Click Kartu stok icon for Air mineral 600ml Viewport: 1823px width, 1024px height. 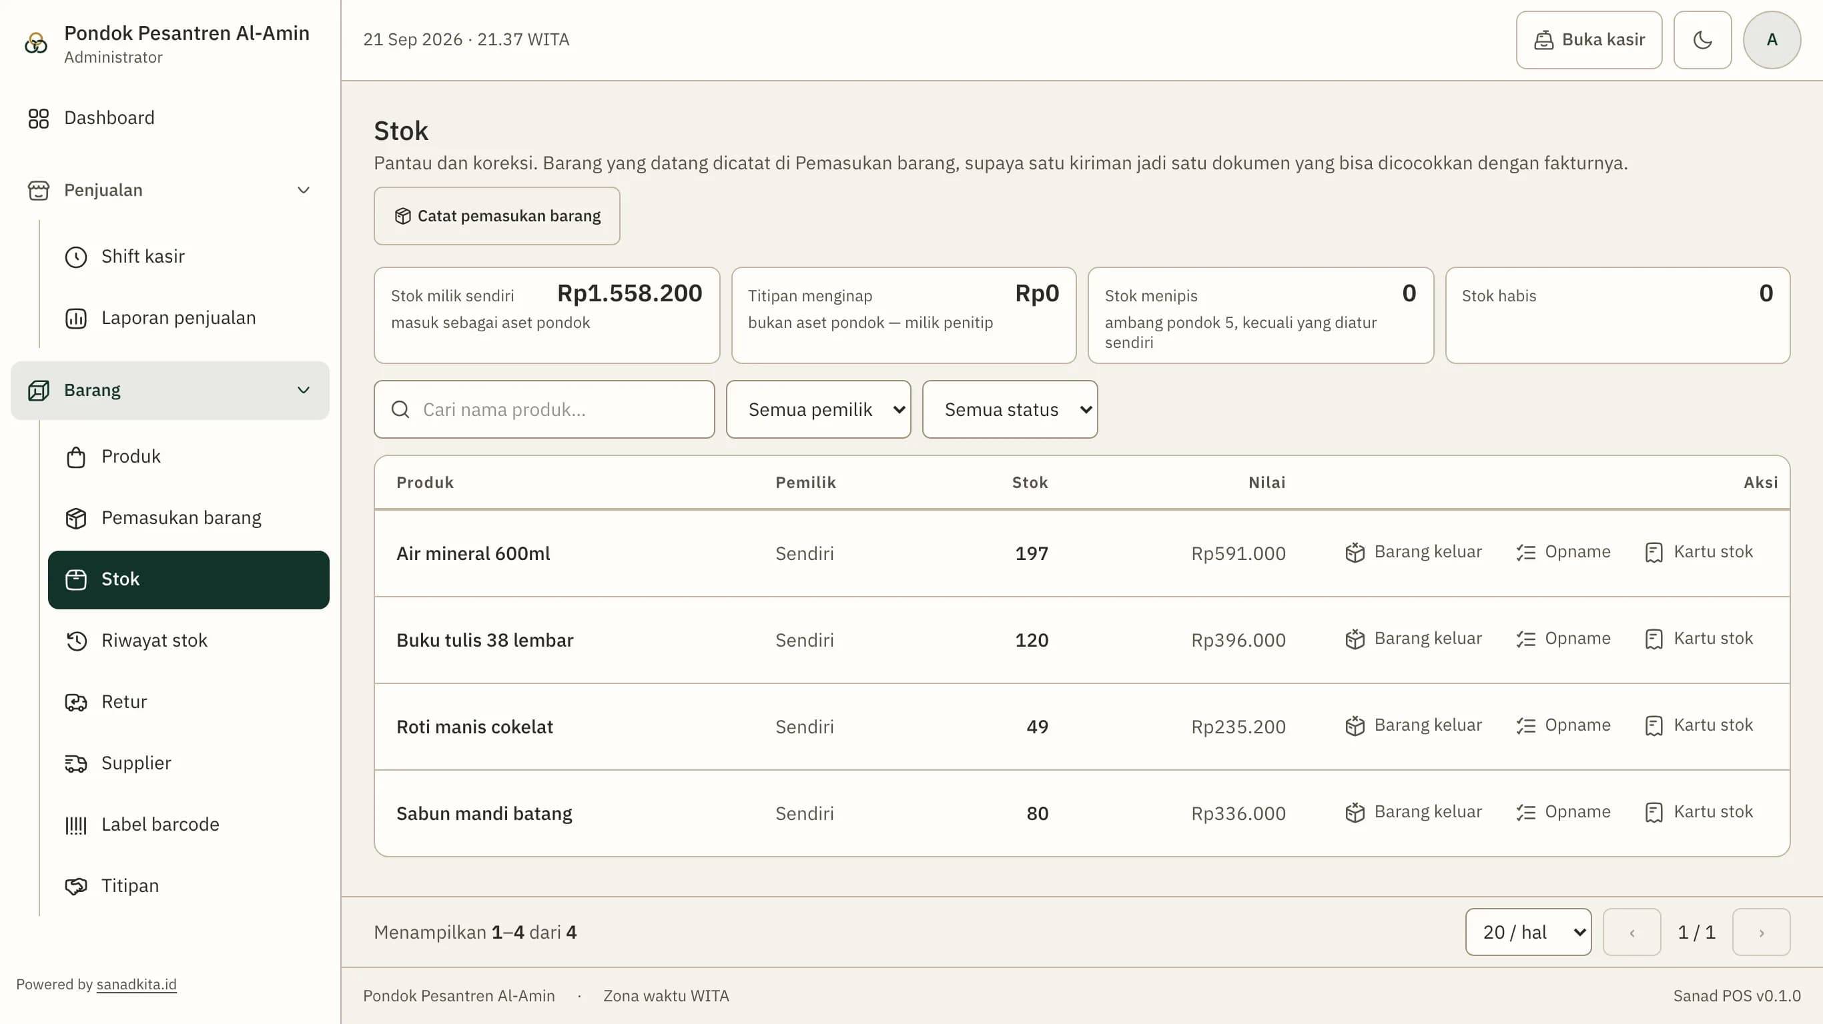pyautogui.click(x=1654, y=552)
